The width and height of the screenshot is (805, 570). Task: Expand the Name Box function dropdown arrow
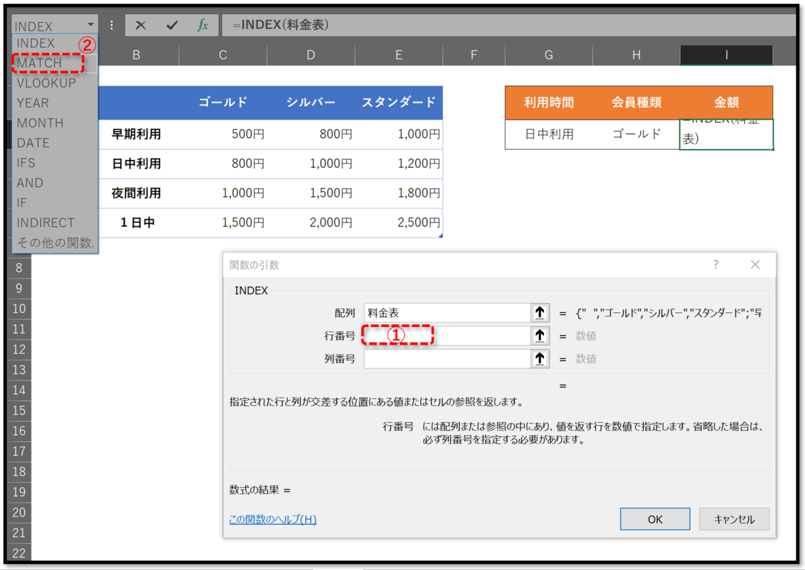point(91,26)
